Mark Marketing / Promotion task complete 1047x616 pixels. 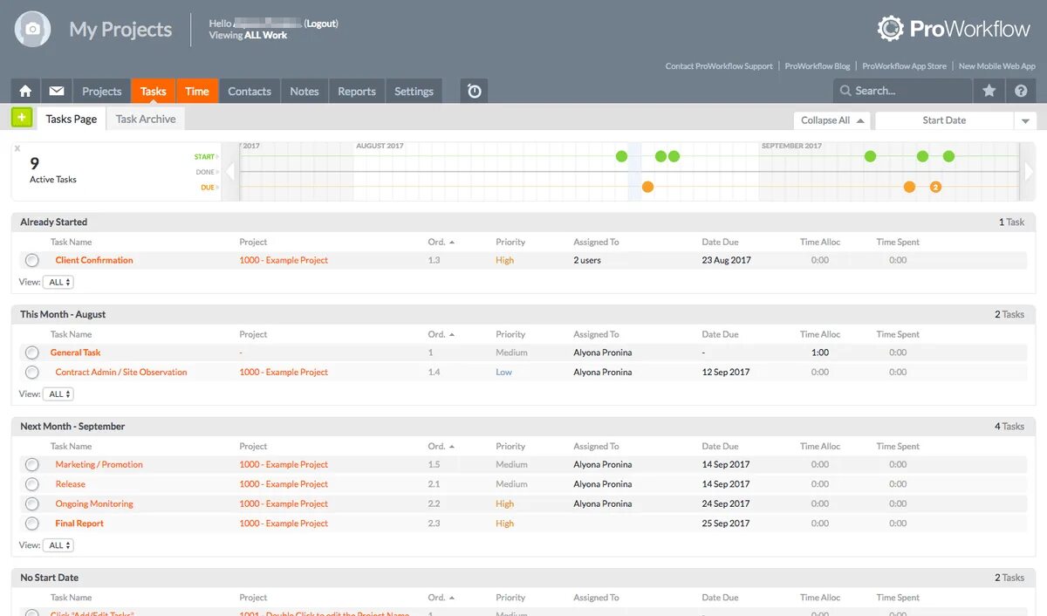pos(32,464)
